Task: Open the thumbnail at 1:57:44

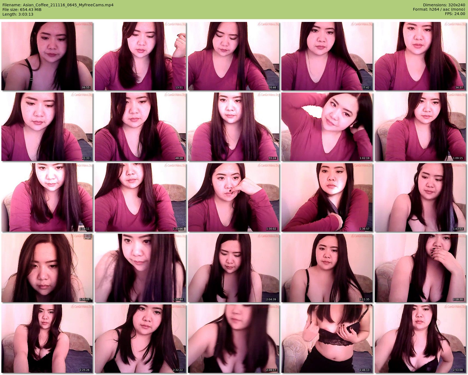Action: point(140,268)
